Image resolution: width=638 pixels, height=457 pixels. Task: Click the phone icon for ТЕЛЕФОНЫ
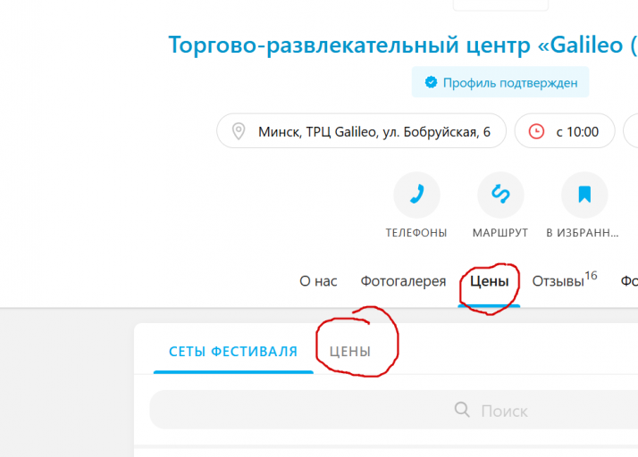tap(416, 195)
